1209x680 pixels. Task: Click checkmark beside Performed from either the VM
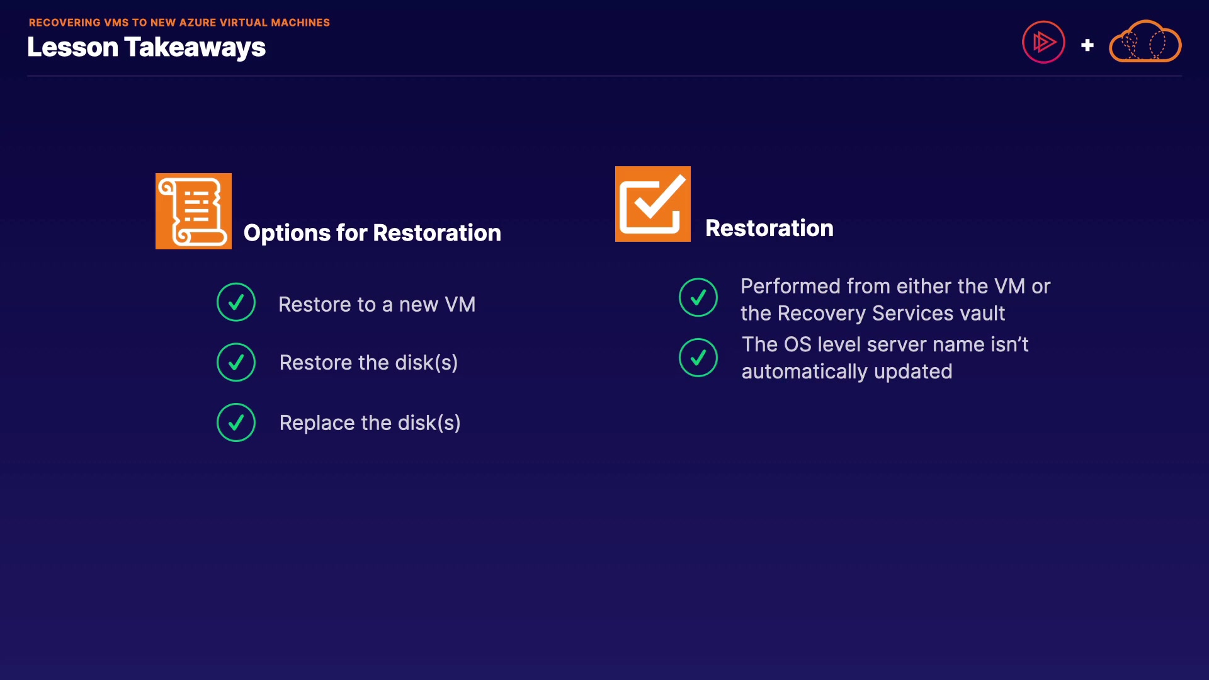click(698, 297)
